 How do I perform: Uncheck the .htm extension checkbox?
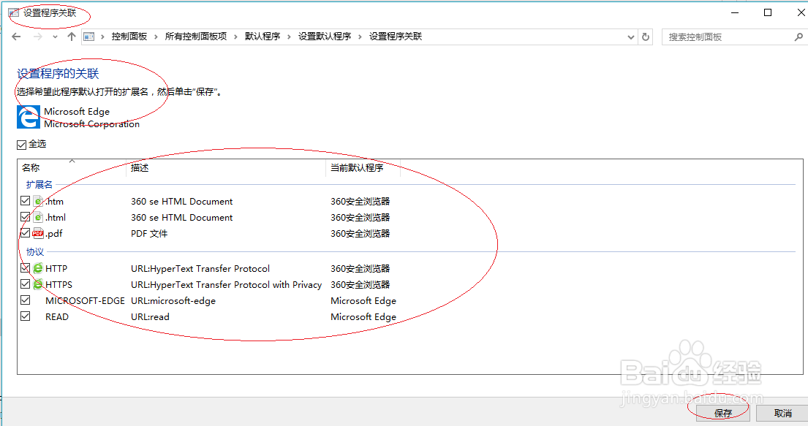[x=26, y=201]
